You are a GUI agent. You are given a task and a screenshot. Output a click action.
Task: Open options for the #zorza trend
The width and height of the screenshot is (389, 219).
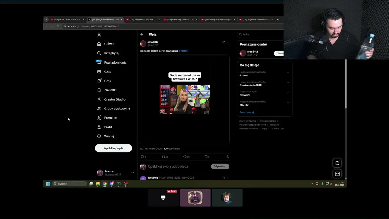coord(288,73)
